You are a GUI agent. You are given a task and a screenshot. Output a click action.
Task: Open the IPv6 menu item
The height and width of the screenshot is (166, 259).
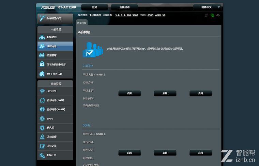tap(55, 118)
